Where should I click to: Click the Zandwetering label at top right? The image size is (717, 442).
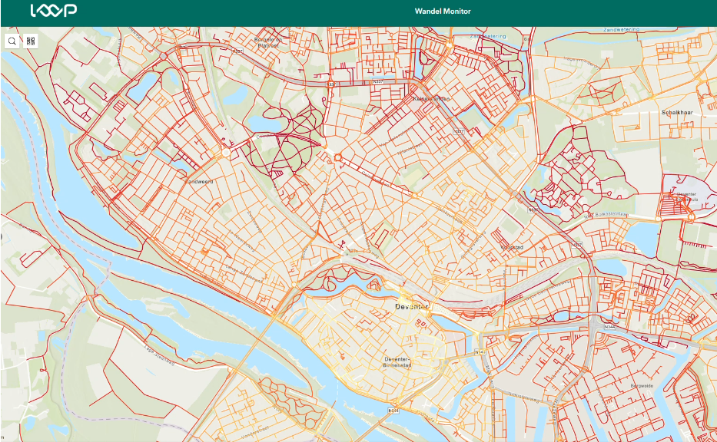(621, 29)
